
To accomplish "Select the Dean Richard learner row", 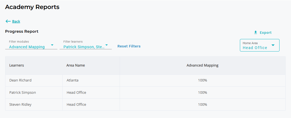I will (145, 80).
